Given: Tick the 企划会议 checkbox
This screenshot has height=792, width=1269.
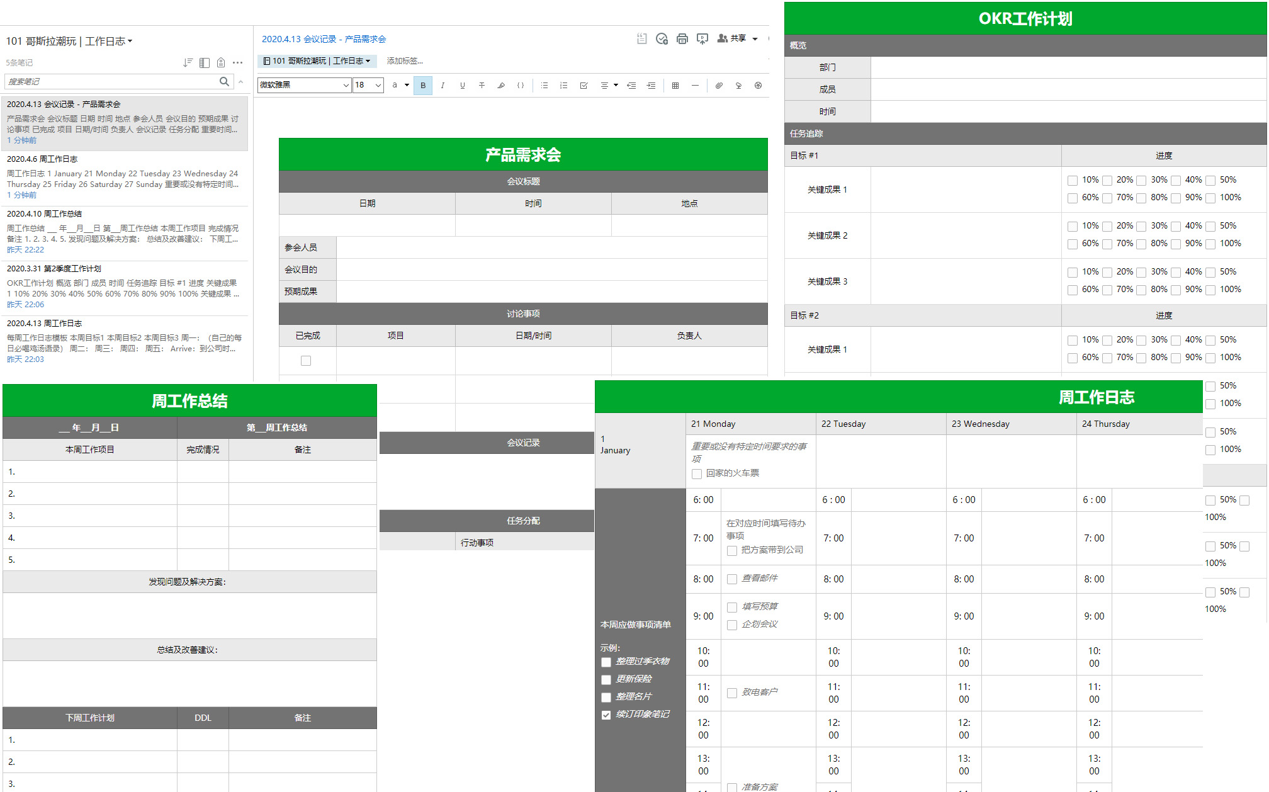Looking at the screenshot, I should [732, 625].
